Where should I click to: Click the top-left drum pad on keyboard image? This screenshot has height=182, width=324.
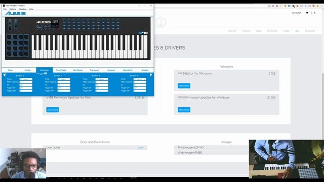click(9, 37)
